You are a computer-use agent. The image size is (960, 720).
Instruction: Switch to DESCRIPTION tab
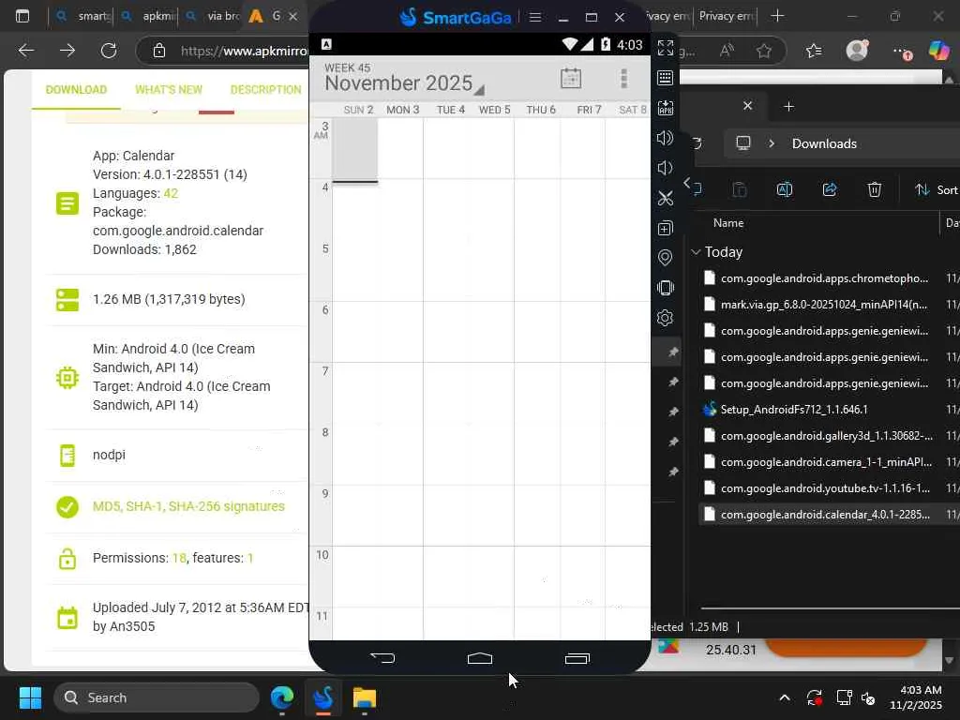coord(265,89)
